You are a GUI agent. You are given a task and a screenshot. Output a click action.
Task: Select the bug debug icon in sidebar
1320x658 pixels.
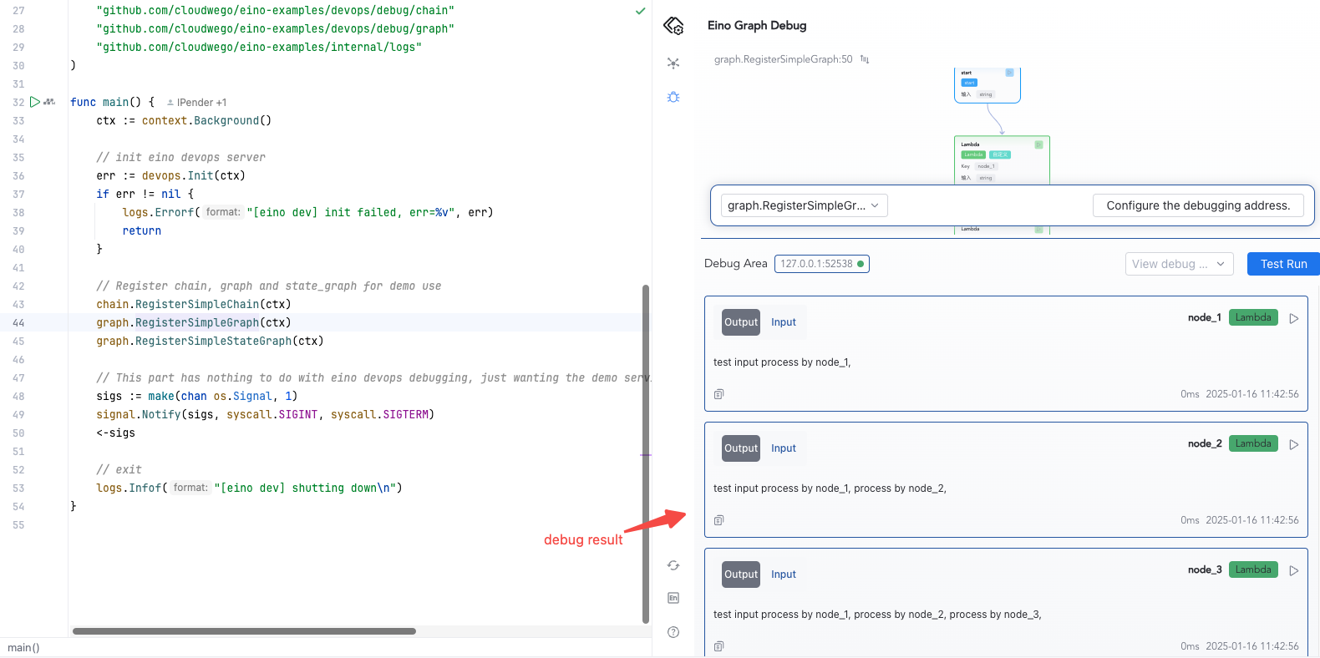click(x=673, y=98)
